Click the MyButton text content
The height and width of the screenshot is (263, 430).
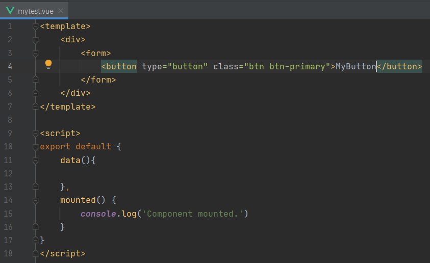tap(356, 66)
